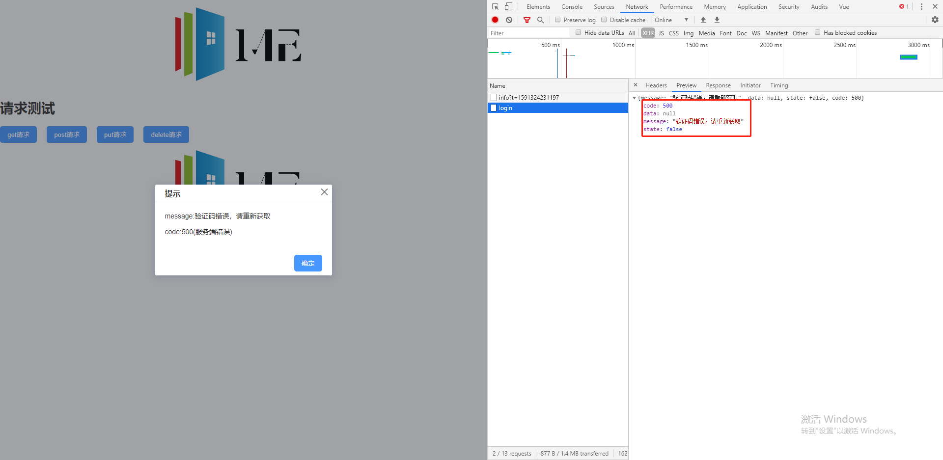Switch to the Elements tab

[x=538, y=7]
